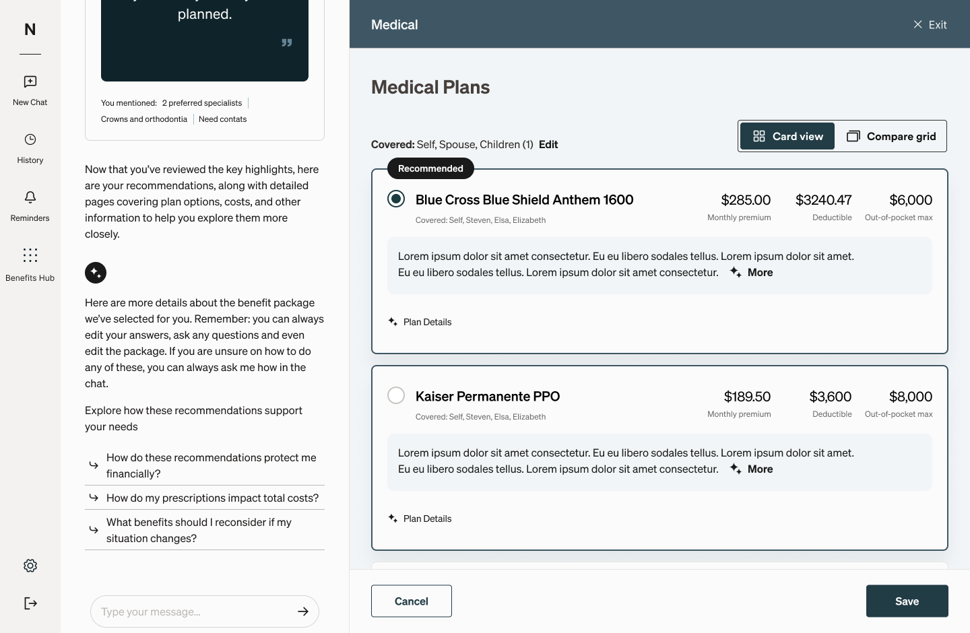Click the $3240.47 deductible value
970x633 pixels.
pyautogui.click(x=824, y=200)
